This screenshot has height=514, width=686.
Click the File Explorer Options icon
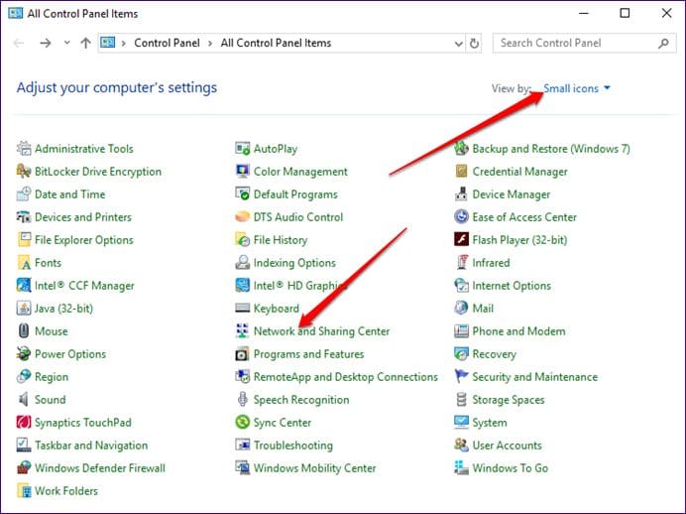pyautogui.click(x=24, y=239)
